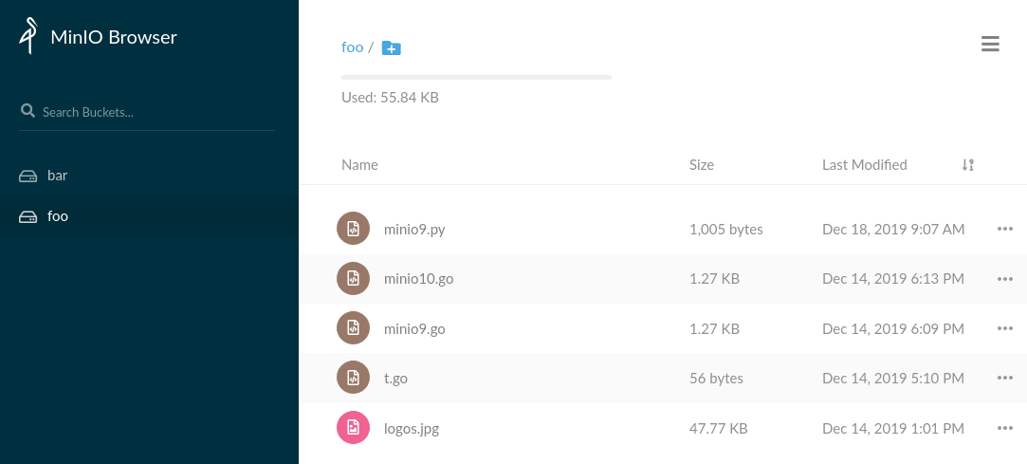The height and width of the screenshot is (464, 1027).
Task: Click the MinIO flamingo logo icon
Action: pos(28,36)
